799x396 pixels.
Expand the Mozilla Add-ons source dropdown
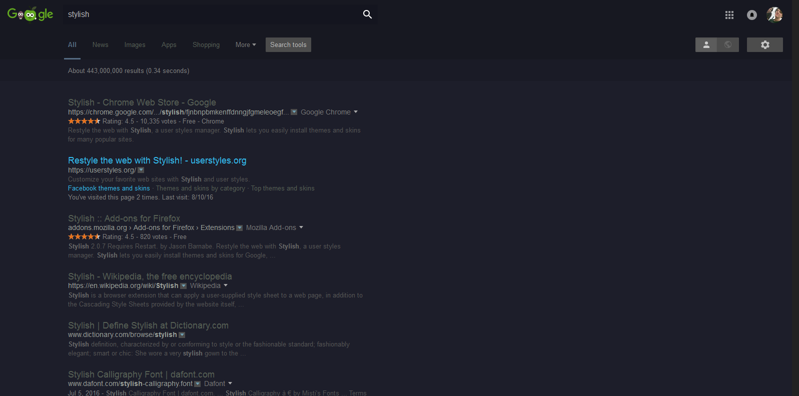[x=275, y=227]
